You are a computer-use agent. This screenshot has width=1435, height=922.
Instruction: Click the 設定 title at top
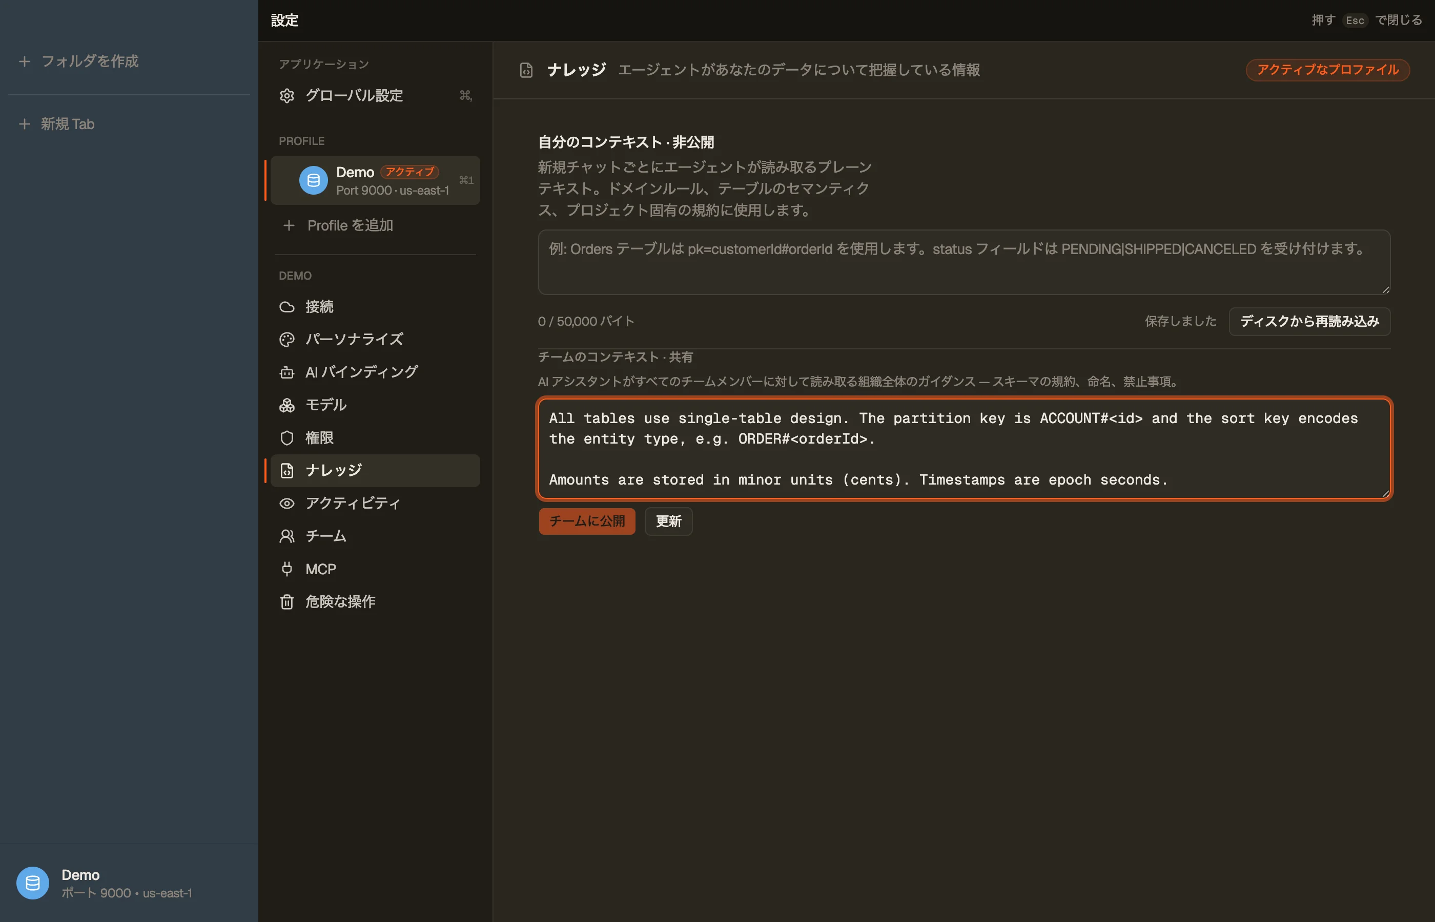point(284,20)
